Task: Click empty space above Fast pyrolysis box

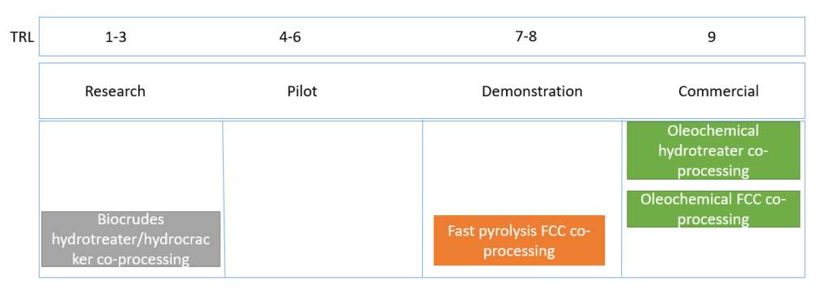Action: (522, 167)
